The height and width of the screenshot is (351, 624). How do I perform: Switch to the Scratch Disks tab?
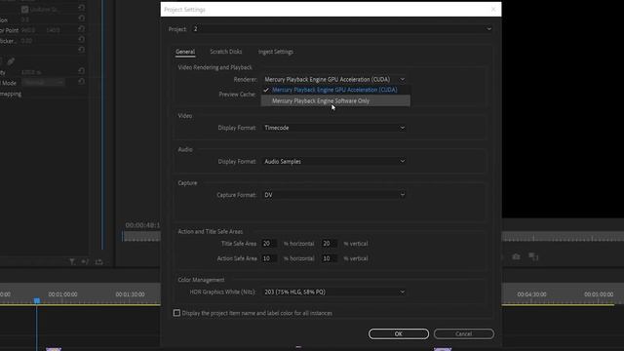click(x=226, y=52)
